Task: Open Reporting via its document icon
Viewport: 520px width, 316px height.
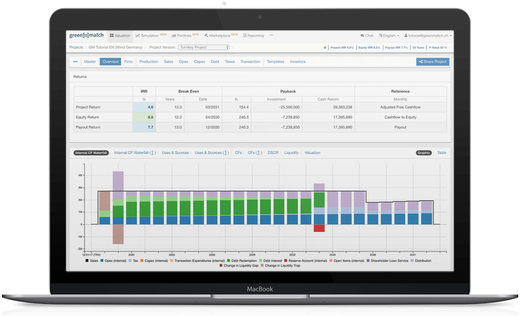Action: [x=245, y=36]
